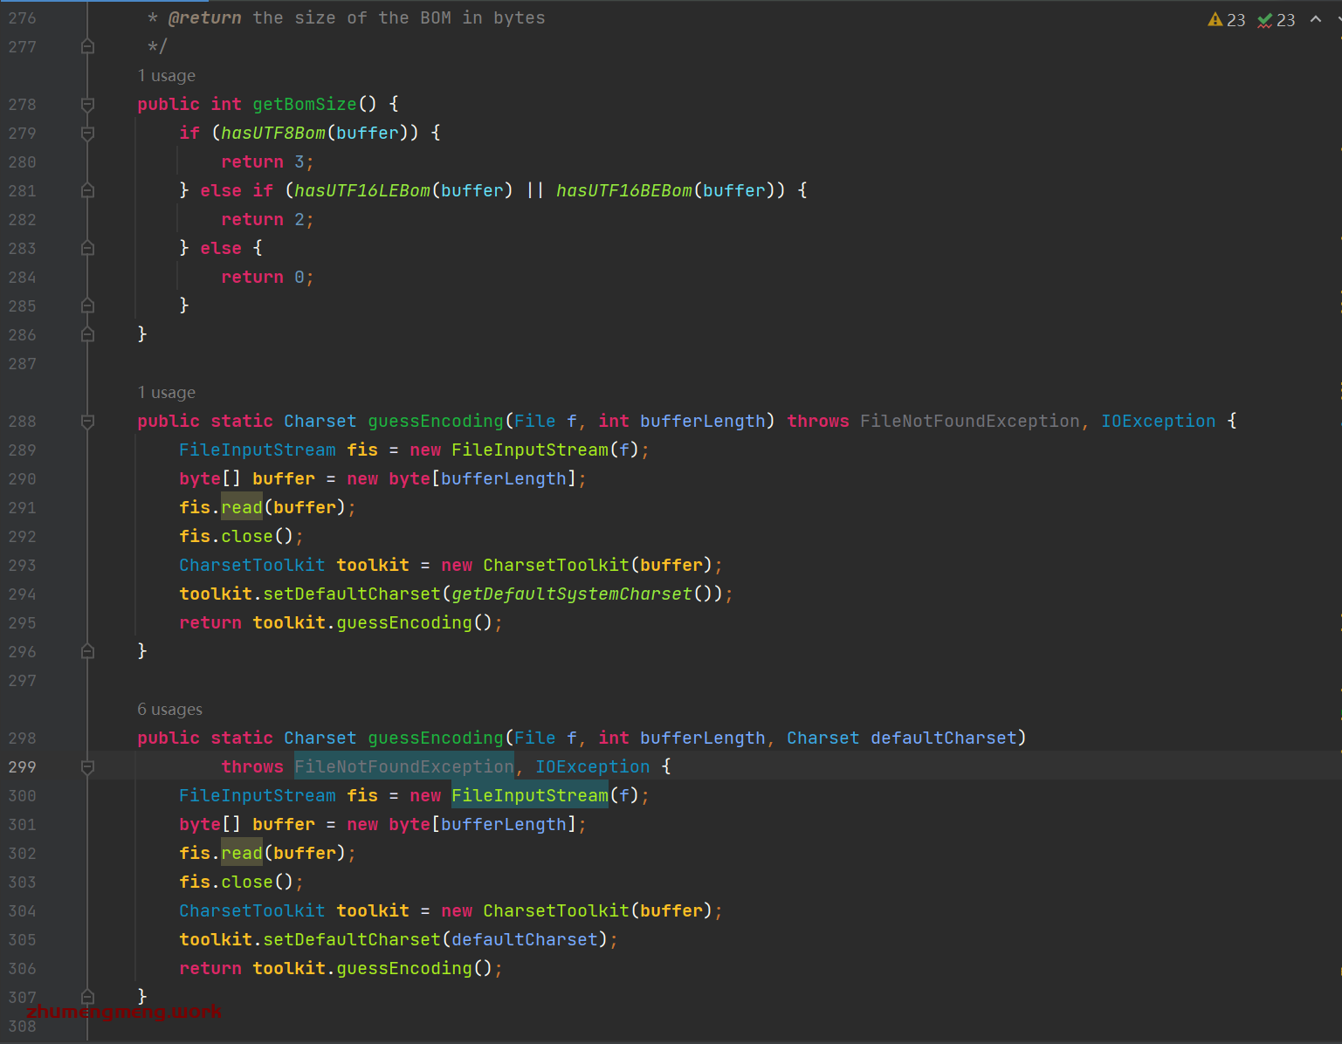1342x1044 pixels.
Task: Click the up arrow to previous highlighted problem
Action: (x=1316, y=19)
